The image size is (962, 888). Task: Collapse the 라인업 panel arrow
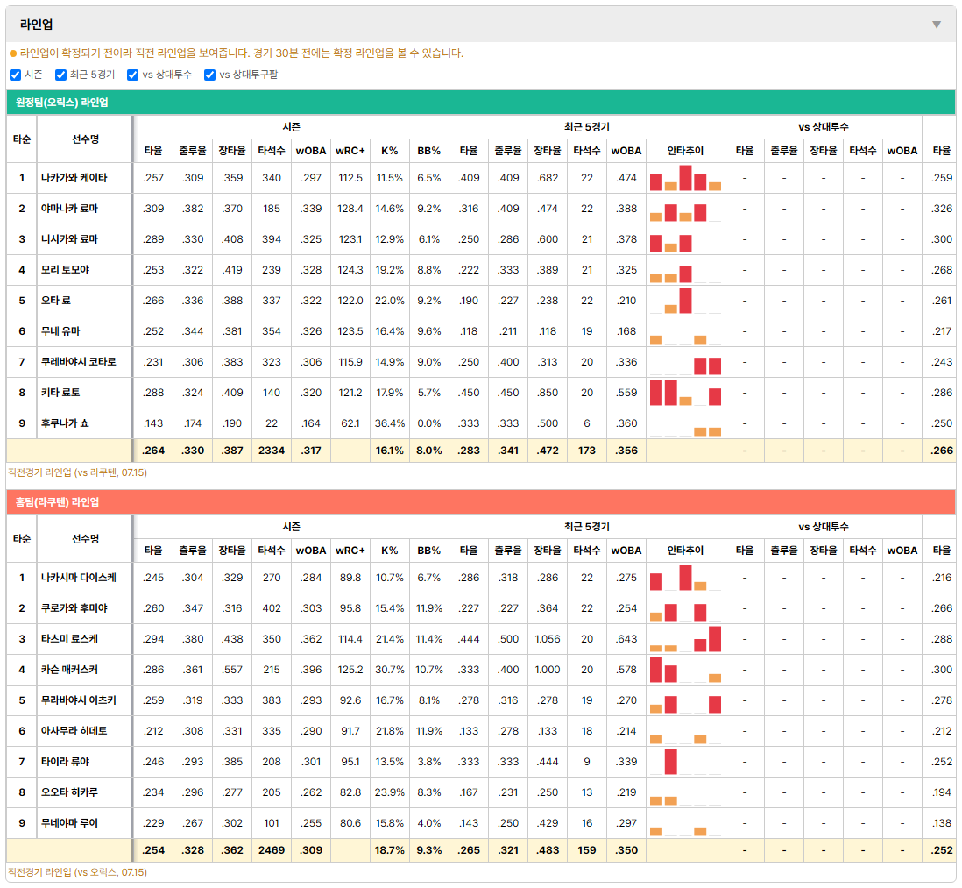[937, 25]
